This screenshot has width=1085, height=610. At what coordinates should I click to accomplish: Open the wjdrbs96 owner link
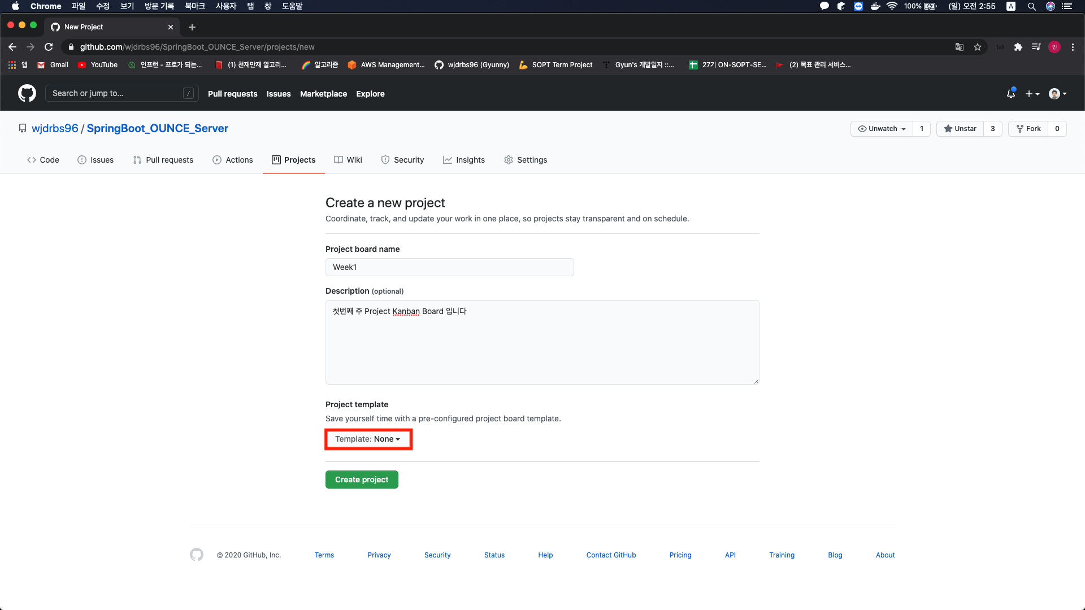[x=55, y=128]
